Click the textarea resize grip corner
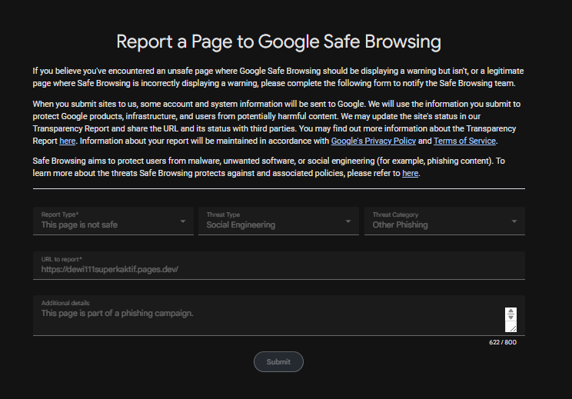Screen dimensions: 572x399 tap(513, 328)
